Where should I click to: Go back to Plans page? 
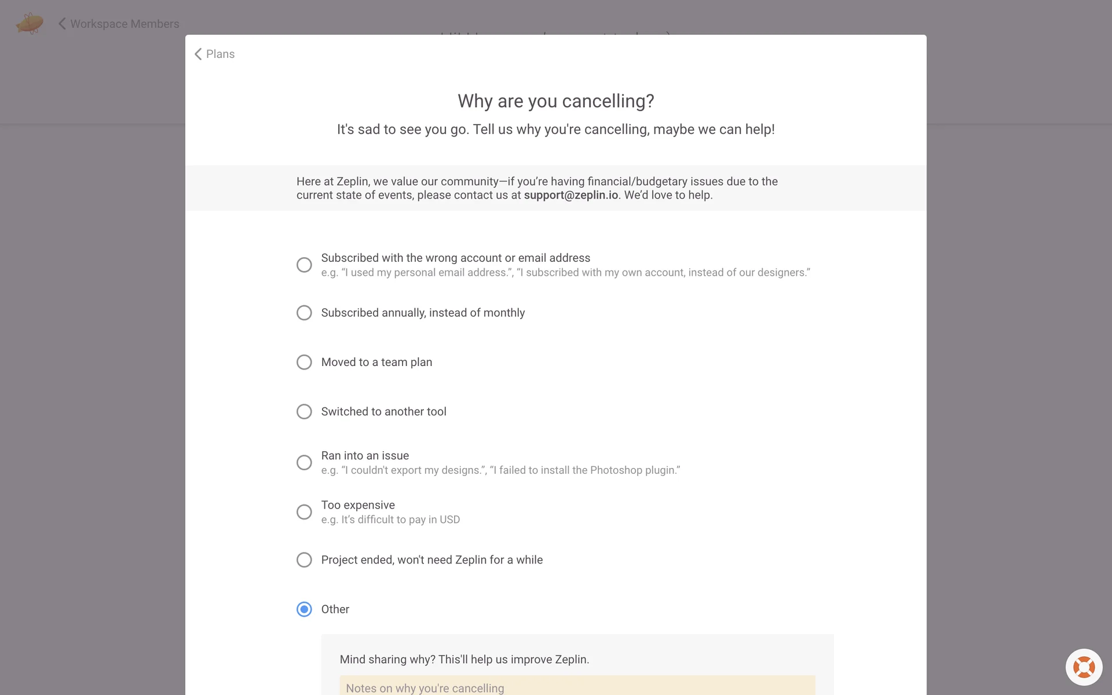click(x=220, y=54)
